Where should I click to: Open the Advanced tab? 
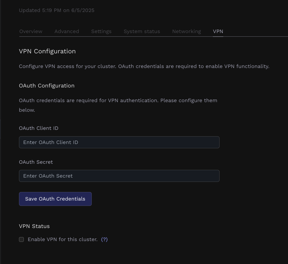pyautogui.click(x=66, y=31)
